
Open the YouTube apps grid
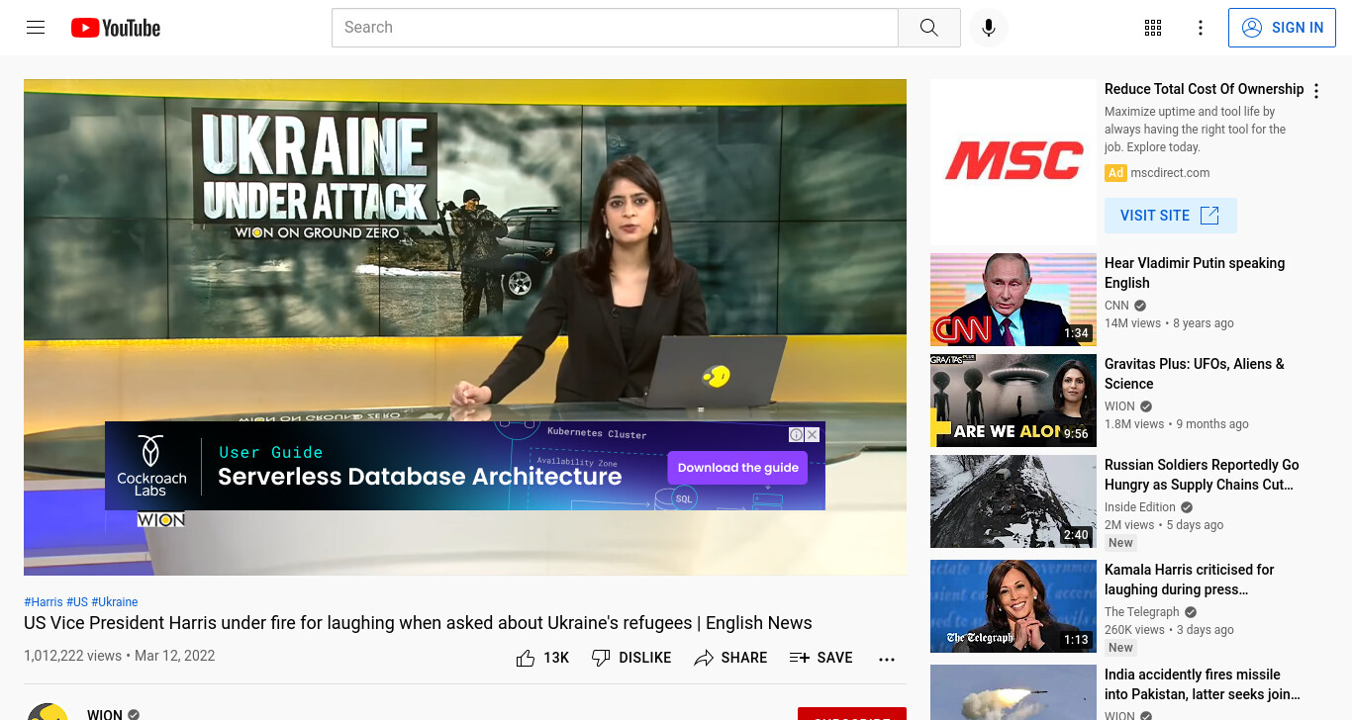(x=1153, y=28)
